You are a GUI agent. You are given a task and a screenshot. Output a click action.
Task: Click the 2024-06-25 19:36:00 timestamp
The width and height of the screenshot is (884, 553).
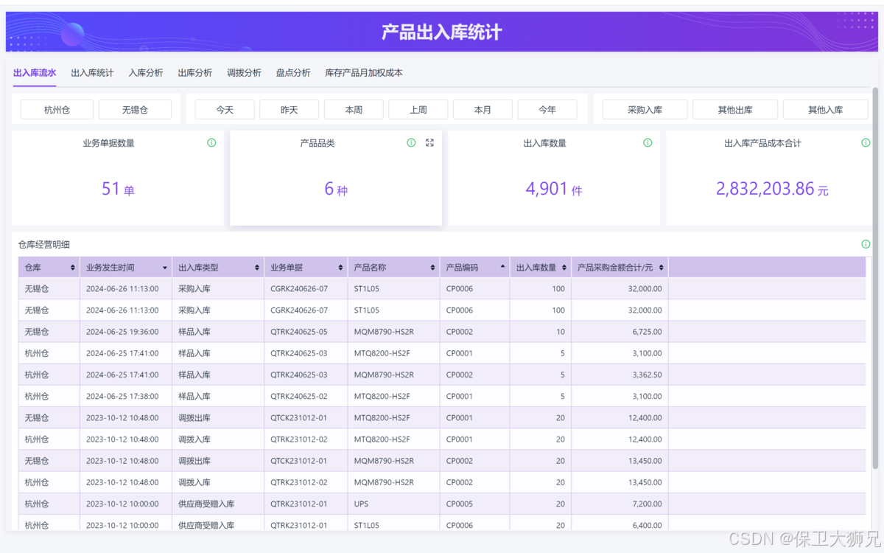[122, 332]
